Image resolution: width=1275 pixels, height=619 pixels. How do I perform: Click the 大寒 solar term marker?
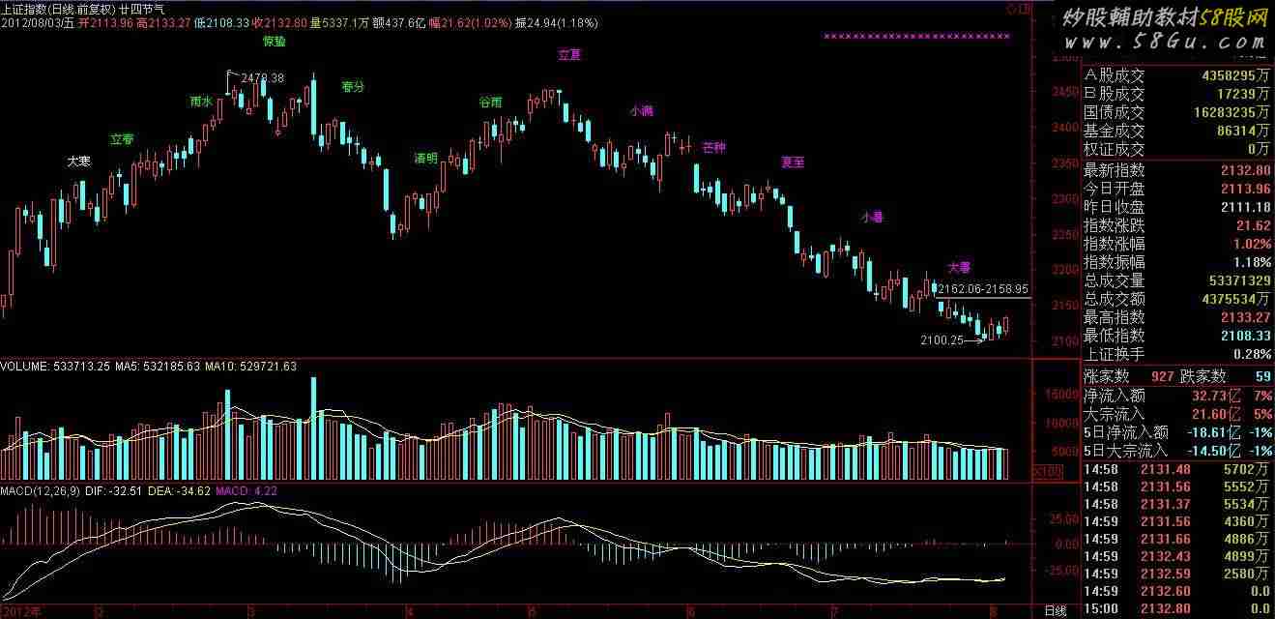click(x=79, y=160)
